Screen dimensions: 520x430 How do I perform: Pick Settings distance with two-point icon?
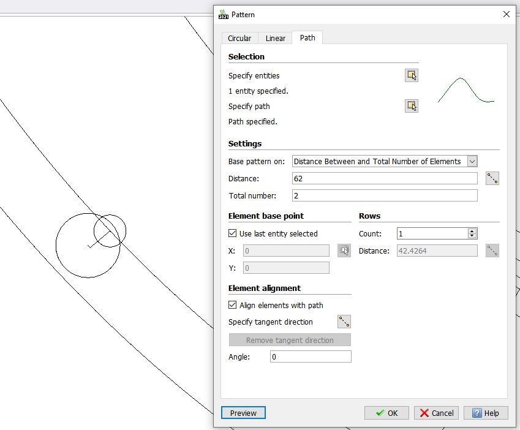492,178
